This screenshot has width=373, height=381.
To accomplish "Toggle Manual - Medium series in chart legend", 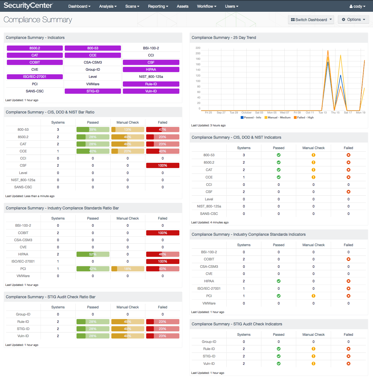I will (277, 118).
